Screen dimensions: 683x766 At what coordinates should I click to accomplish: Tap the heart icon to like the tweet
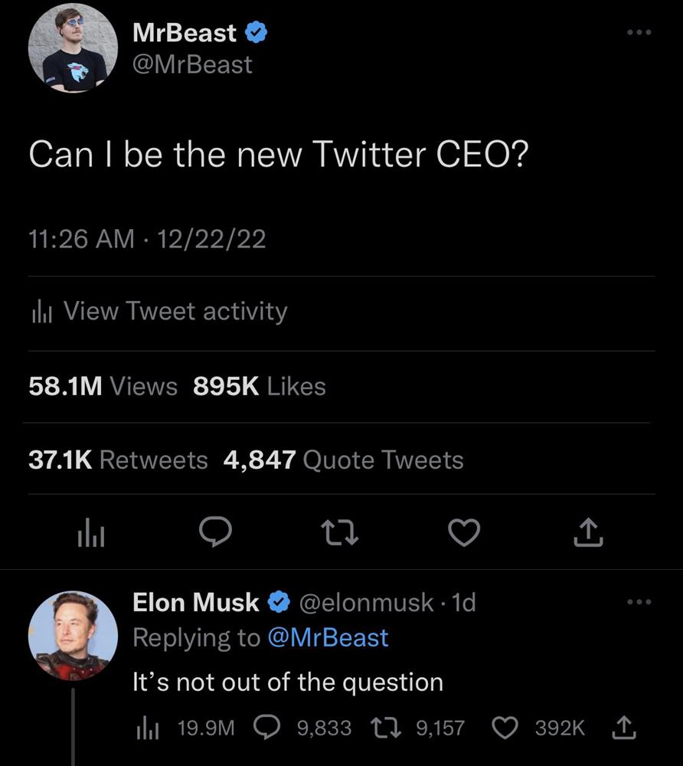click(464, 532)
